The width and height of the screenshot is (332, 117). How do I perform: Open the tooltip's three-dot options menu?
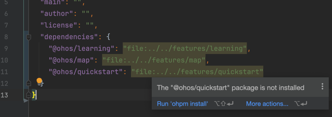click(x=322, y=86)
